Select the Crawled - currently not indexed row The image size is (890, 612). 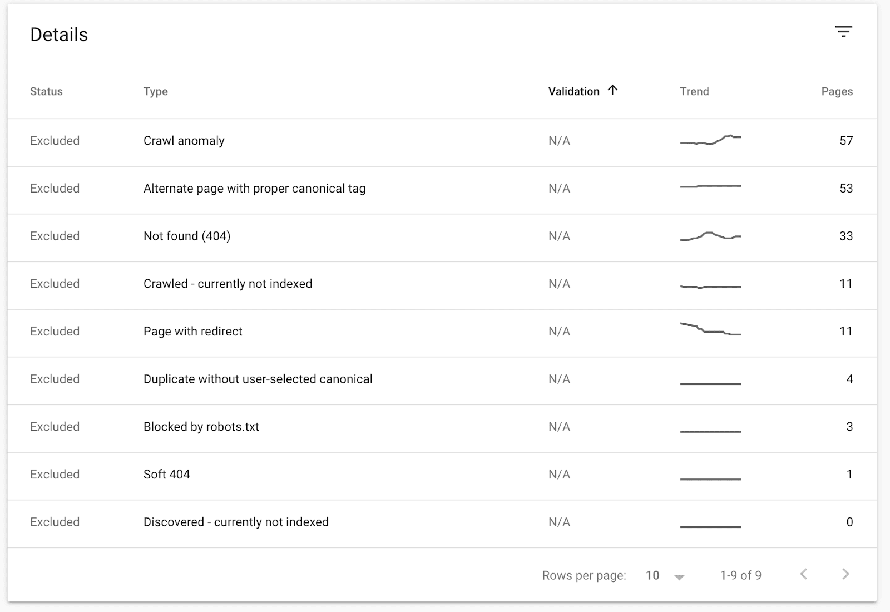pyautogui.click(x=228, y=284)
